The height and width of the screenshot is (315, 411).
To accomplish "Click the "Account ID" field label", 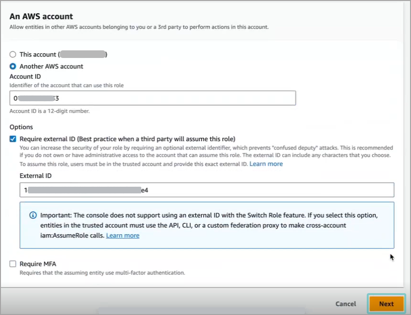I will coord(25,76).
